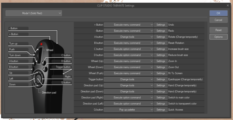Open action dropdown for A button row
The height and width of the screenshot is (120, 233).
point(128,37)
